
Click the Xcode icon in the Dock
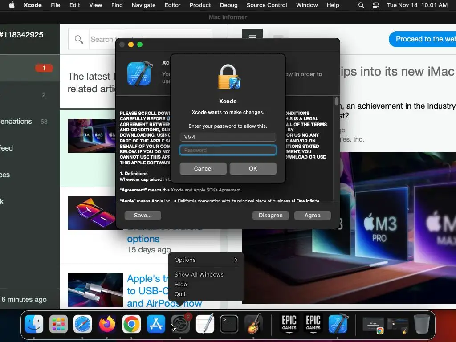pyautogui.click(x=338, y=324)
